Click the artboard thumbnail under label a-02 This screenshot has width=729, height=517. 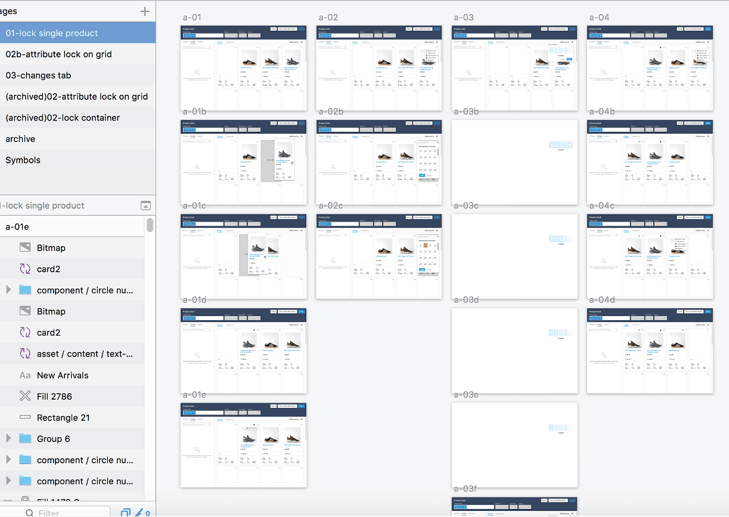pos(379,68)
